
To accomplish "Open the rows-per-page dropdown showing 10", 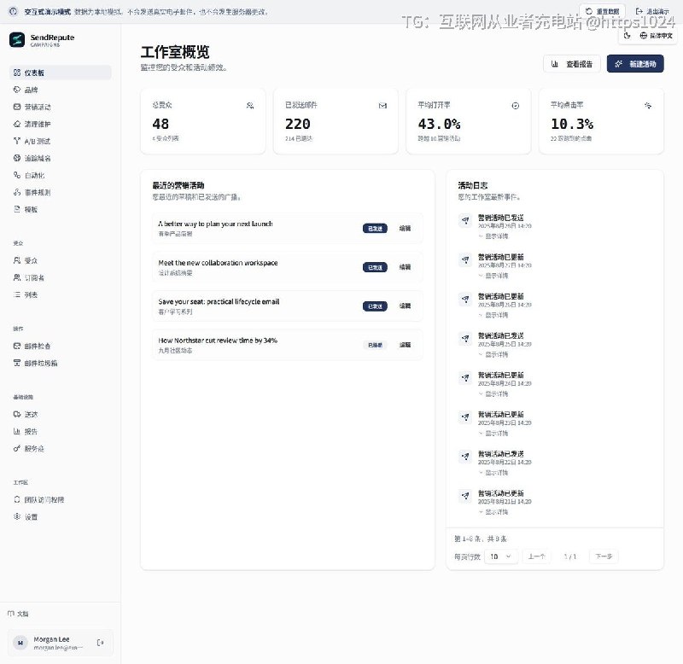I will (x=501, y=556).
